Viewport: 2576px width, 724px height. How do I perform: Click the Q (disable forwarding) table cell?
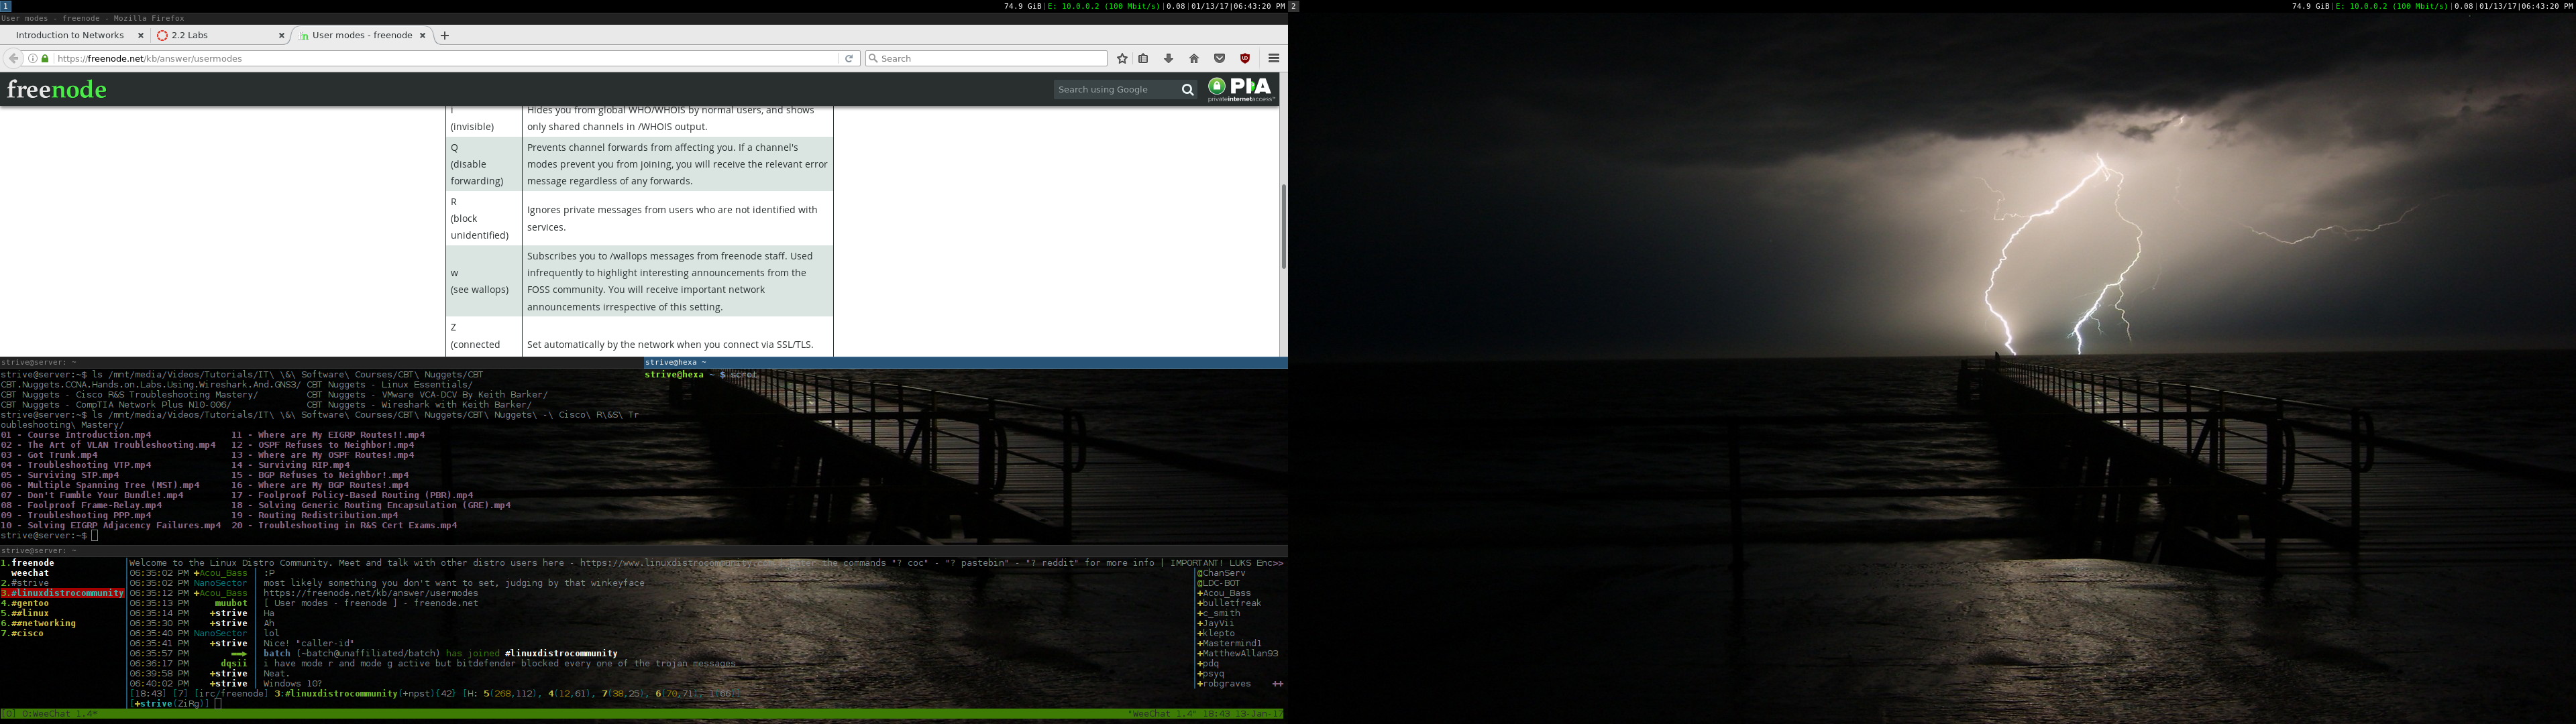(x=484, y=164)
